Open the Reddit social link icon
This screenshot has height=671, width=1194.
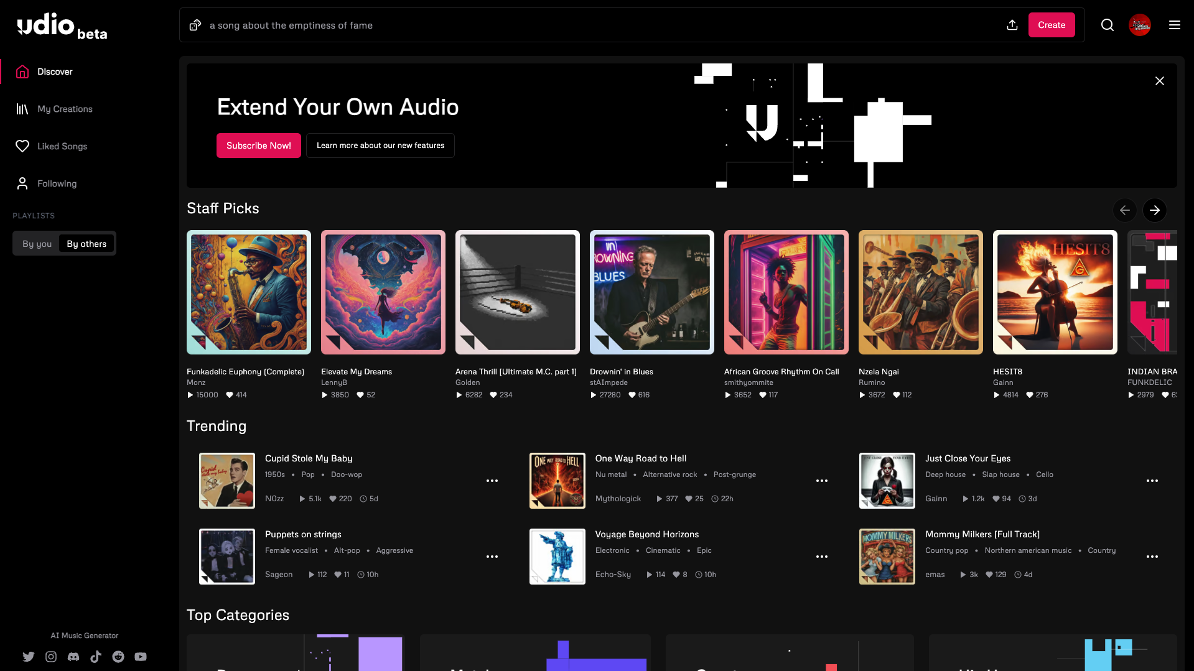coord(118,657)
